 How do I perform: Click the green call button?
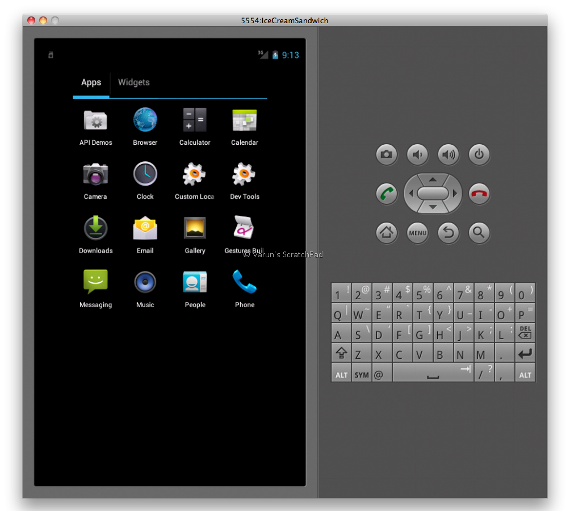point(387,194)
